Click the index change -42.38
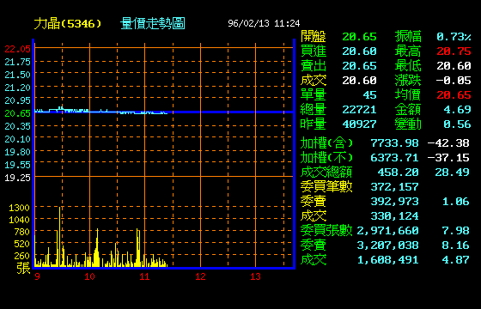481x309 pixels. click(448, 142)
